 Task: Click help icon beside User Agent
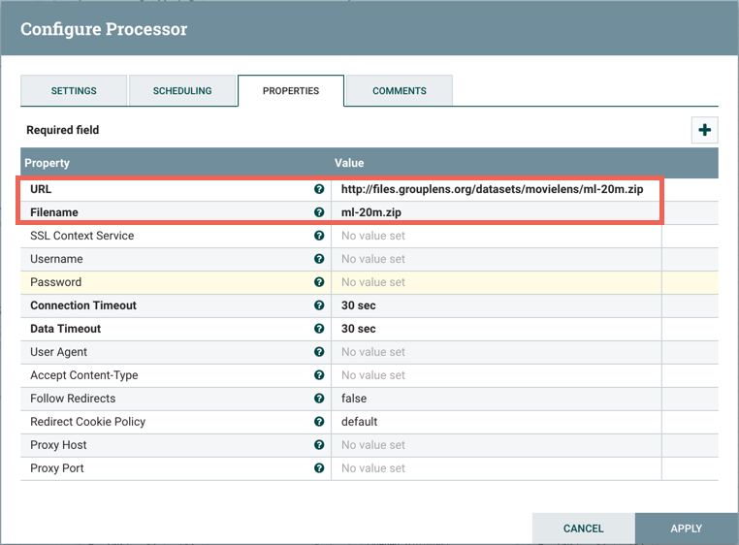[x=319, y=352]
